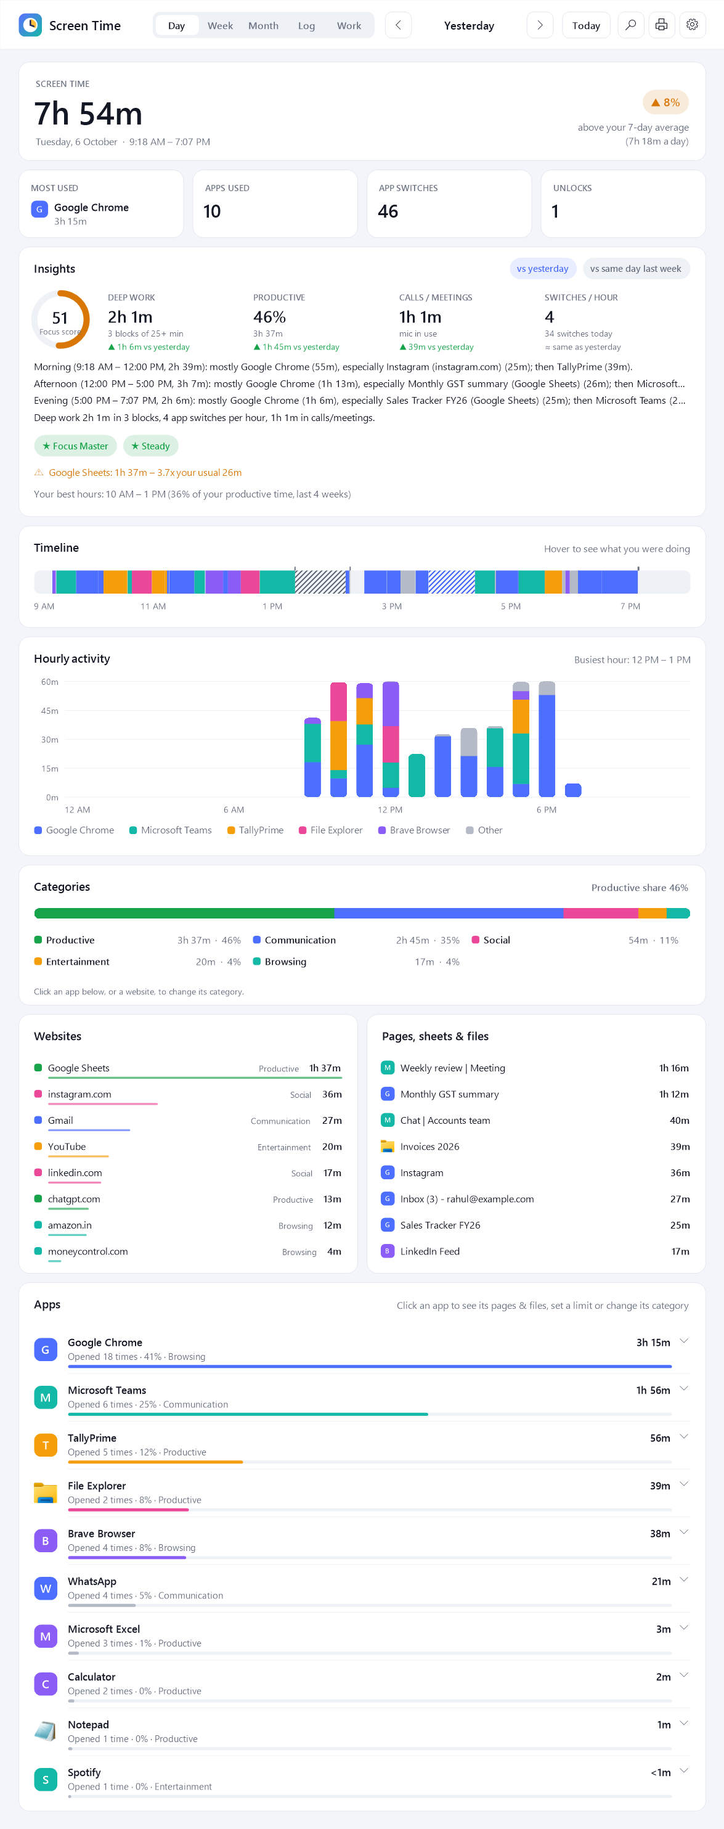
Task: Jump to Today button
Action: coord(587,25)
